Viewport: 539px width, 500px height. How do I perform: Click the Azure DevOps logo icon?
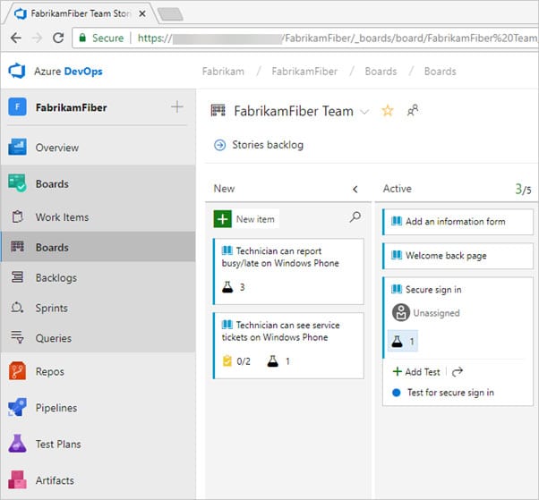click(17, 71)
